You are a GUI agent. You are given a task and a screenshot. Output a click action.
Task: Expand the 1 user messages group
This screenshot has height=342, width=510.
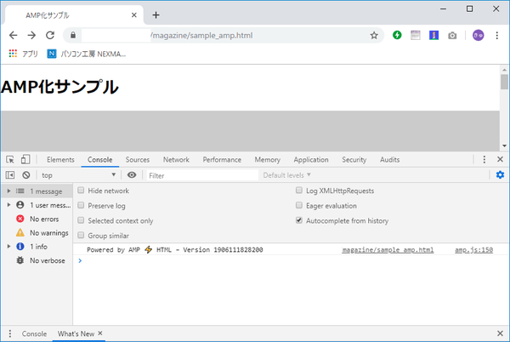click(x=8, y=205)
